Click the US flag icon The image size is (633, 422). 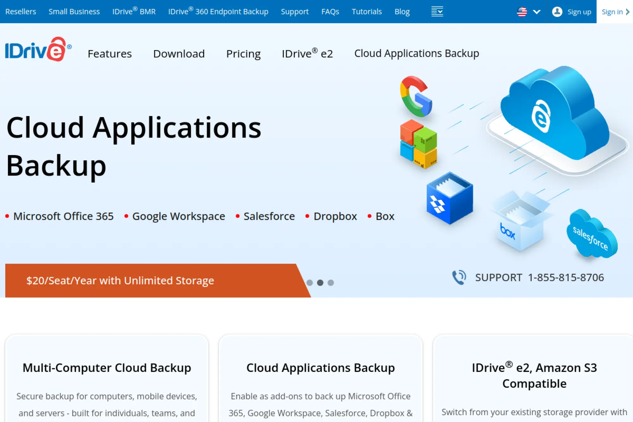522,12
